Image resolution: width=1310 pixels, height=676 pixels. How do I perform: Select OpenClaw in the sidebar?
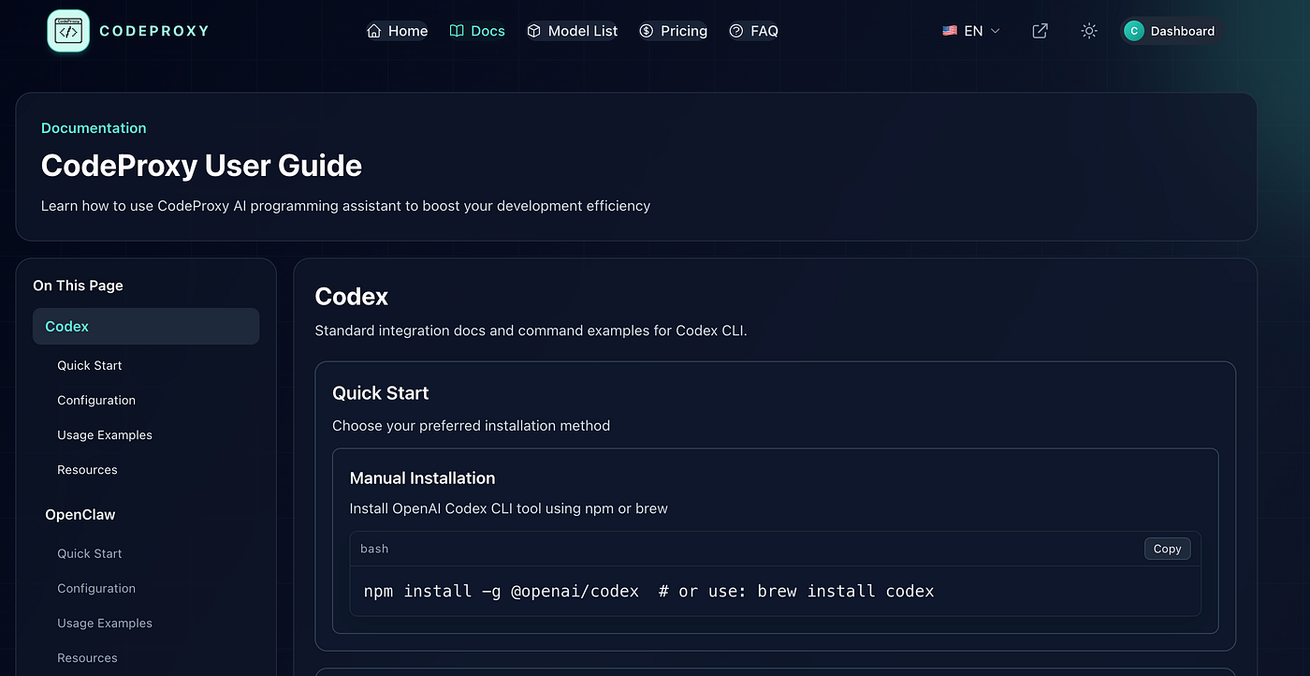(80, 514)
